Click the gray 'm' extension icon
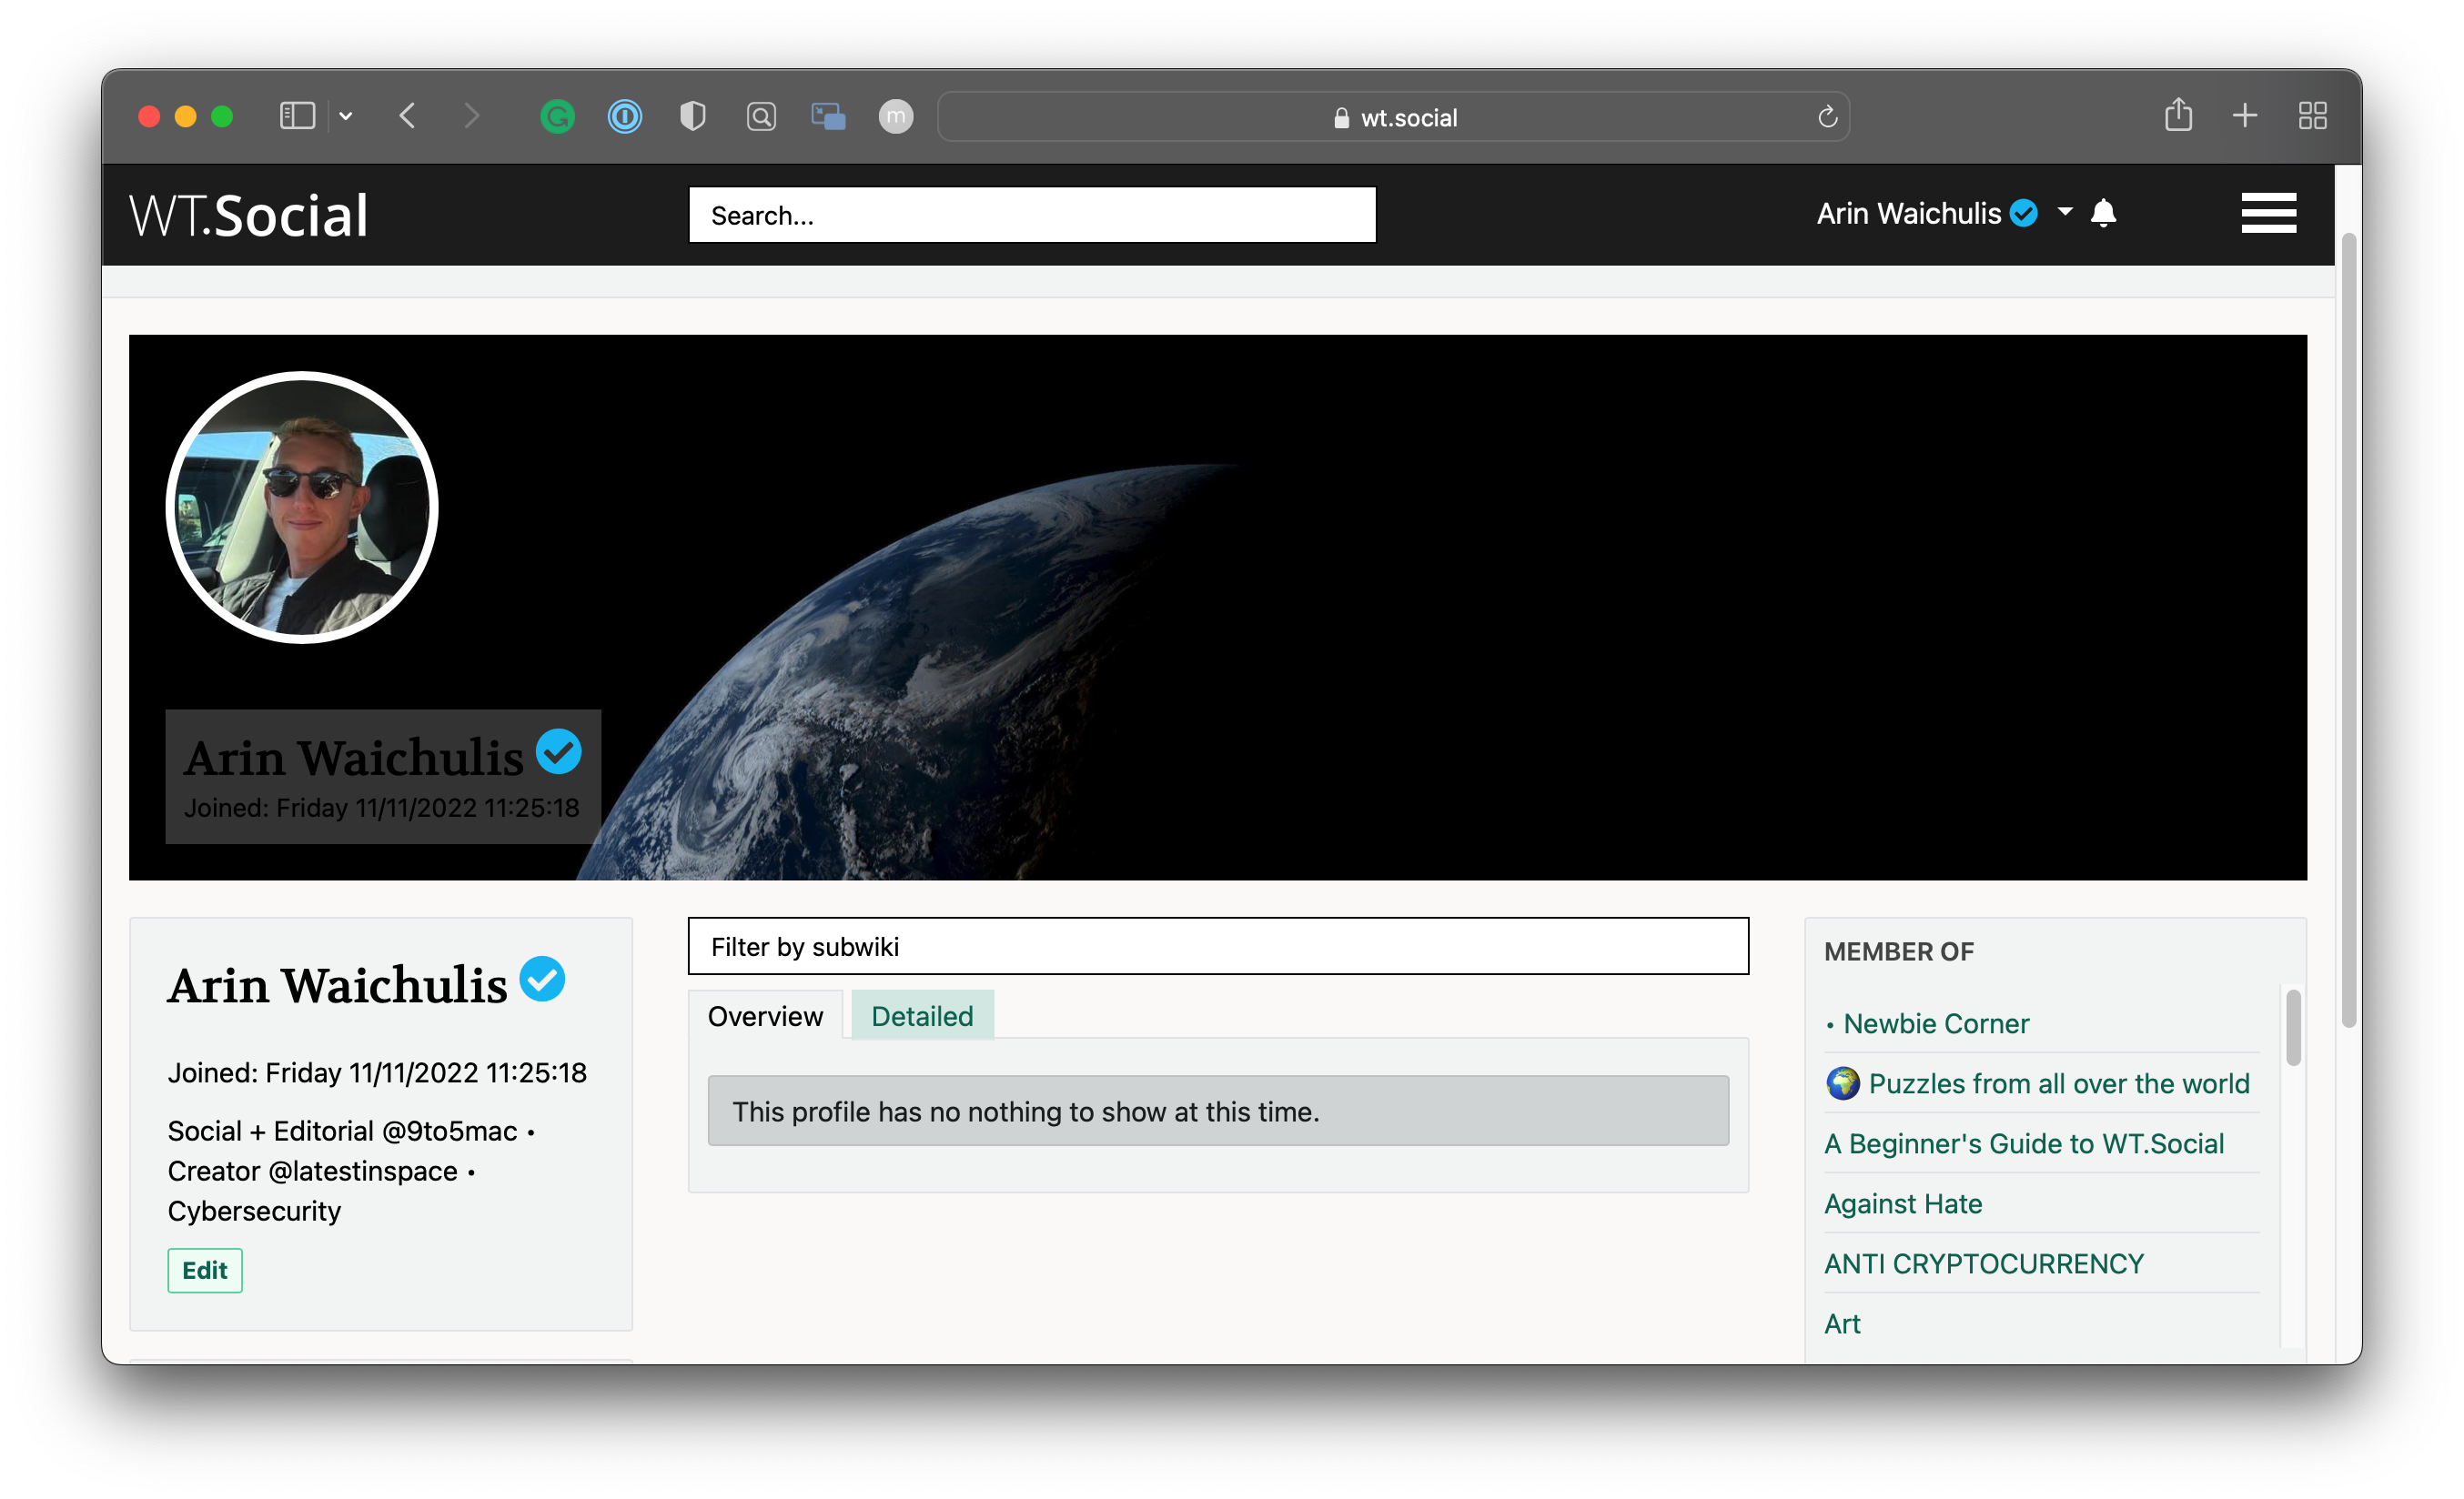 [896, 117]
